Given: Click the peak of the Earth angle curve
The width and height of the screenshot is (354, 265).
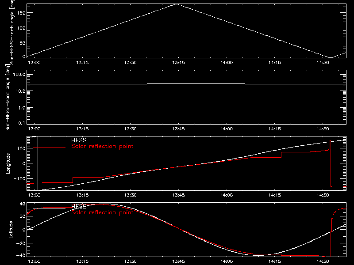Looking at the screenshot, I should [x=177, y=4].
